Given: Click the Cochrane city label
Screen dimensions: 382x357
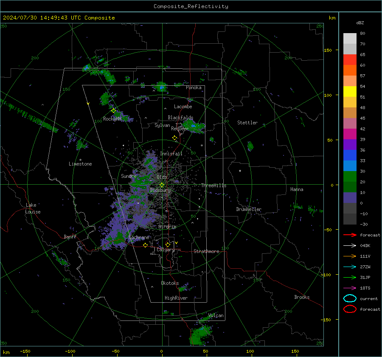Looking at the screenshot, I should [139, 237].
